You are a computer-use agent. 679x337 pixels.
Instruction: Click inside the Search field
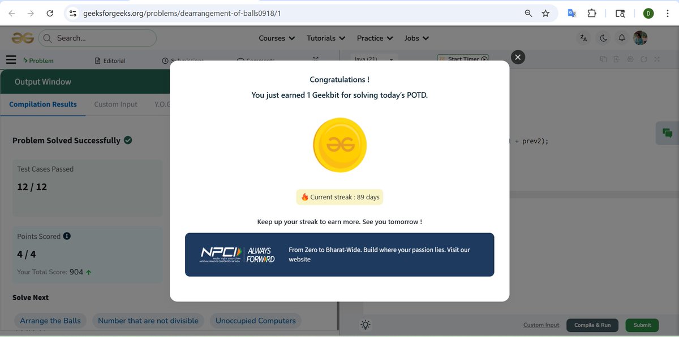click(x=96, y=38)
